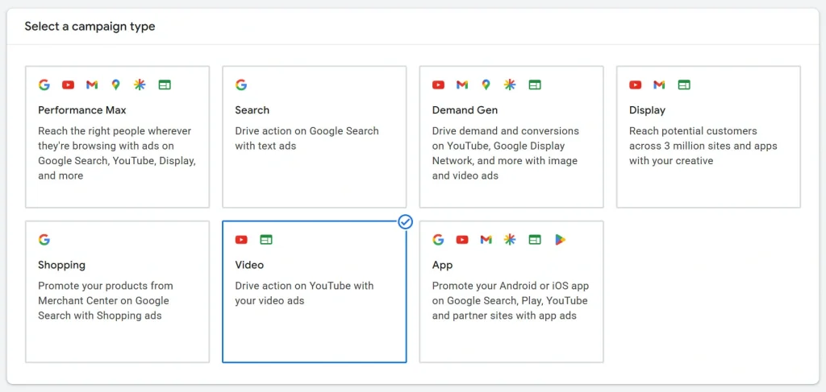826x392 pixels.
Task: Click the YouTube icon in Performance Max card
Action: pos(68,85)
